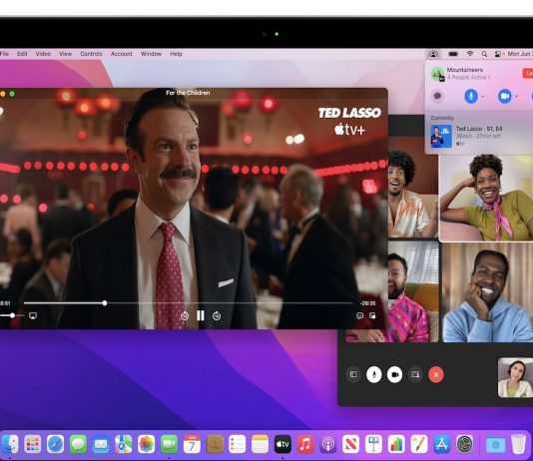Open Maps from the Dock
The width and height of the screenshot is (533, 461).
[124, 444]
